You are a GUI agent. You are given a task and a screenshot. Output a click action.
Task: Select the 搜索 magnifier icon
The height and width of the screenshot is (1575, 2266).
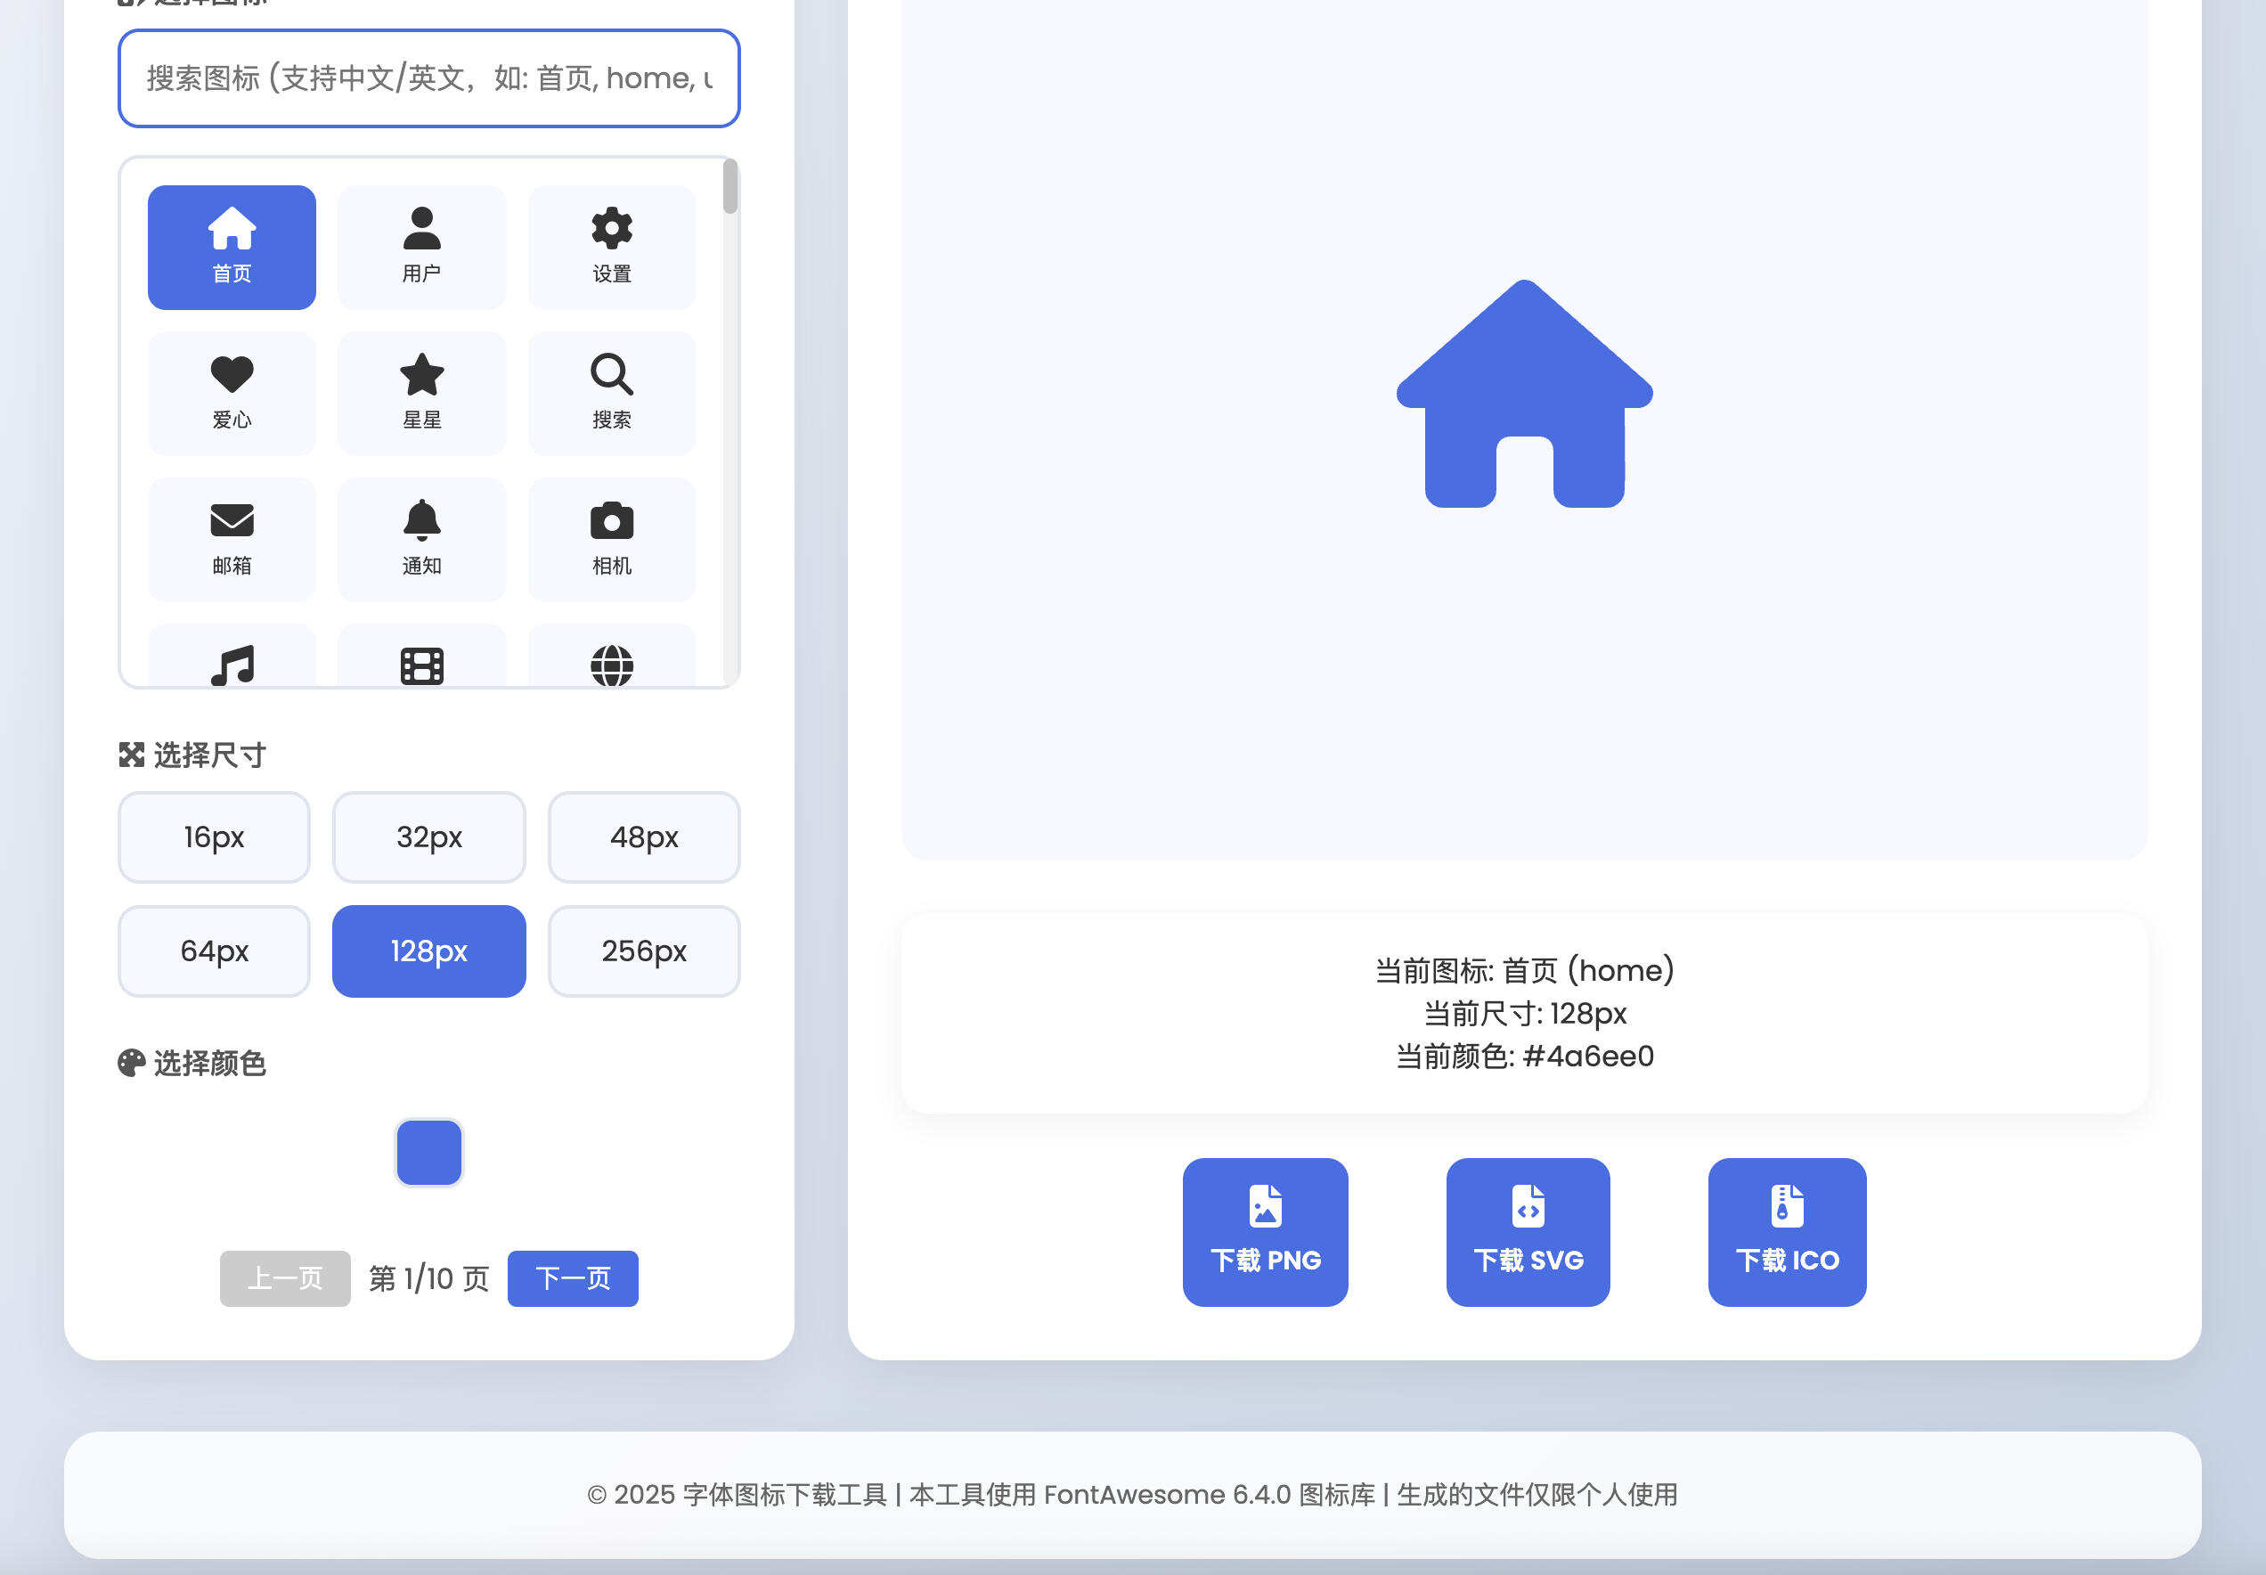coord(612,392)
